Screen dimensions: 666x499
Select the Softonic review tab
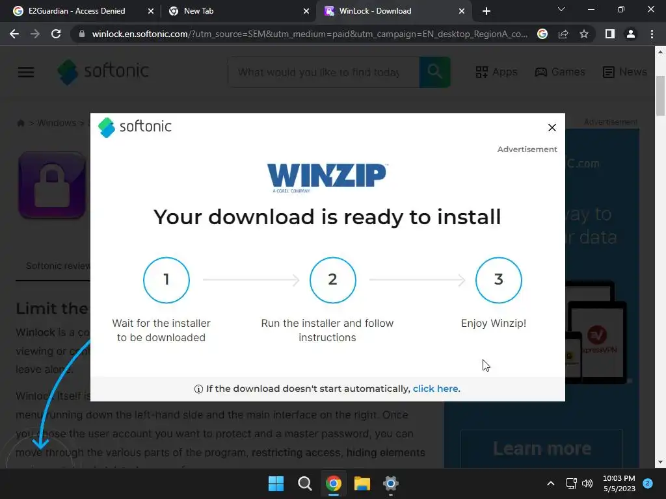click(x=58, y=266)
